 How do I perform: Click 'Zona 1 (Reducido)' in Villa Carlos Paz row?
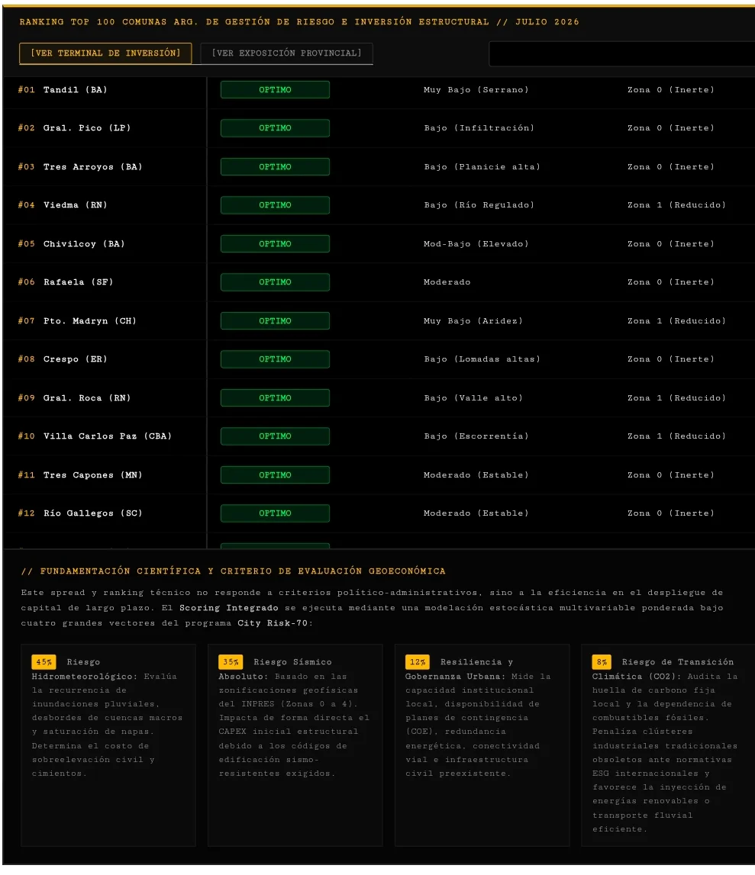676,436
